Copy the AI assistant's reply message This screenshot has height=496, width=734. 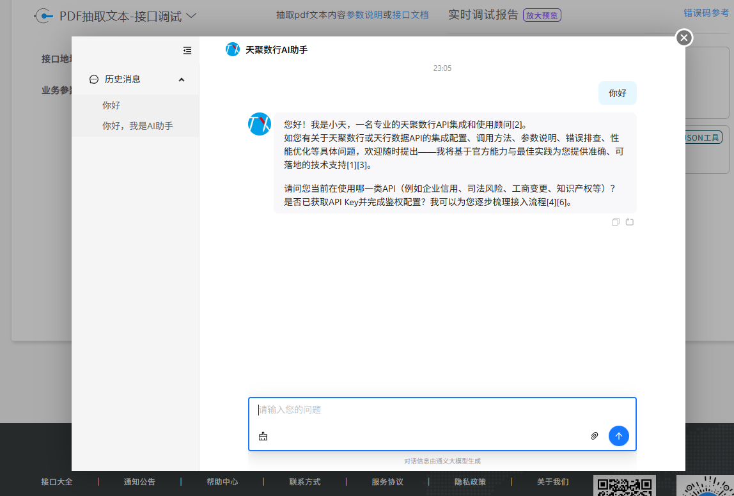(x=615, y=222)
